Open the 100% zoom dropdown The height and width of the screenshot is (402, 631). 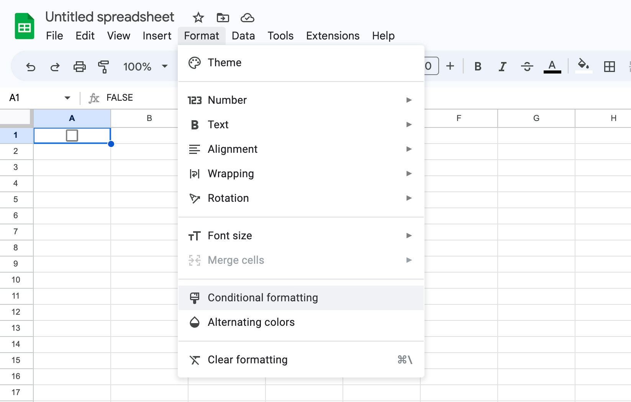(x=145, y=67)
